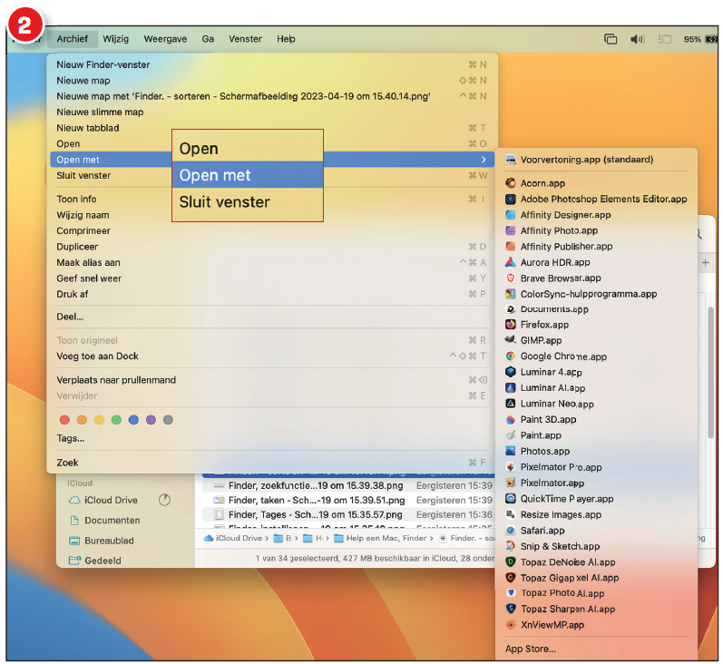Image resolution: width=723 pixels, height=664 pixels.
Task: Open the Venster menu
Action: click(245, 39)
